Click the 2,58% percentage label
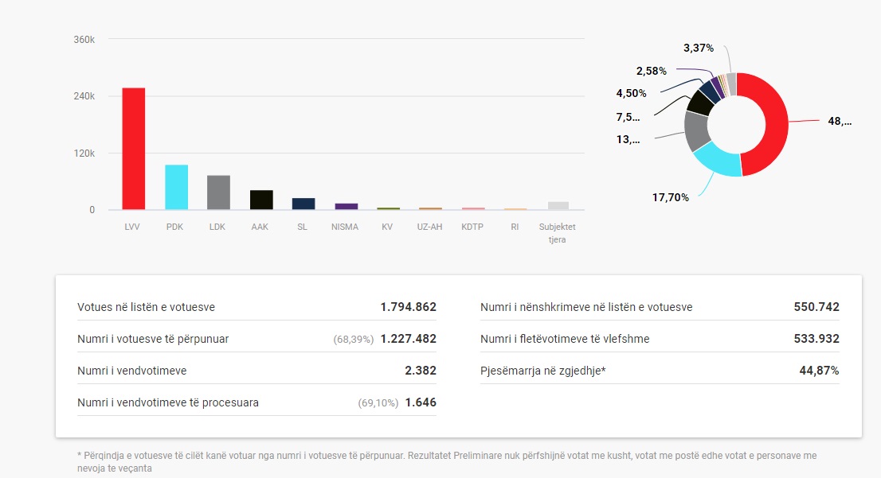 pyautogui.click(x=651, y=72)
